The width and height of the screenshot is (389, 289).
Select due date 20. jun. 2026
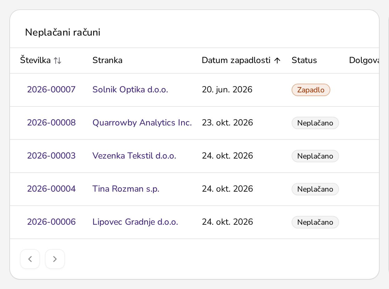coord(227,90)
